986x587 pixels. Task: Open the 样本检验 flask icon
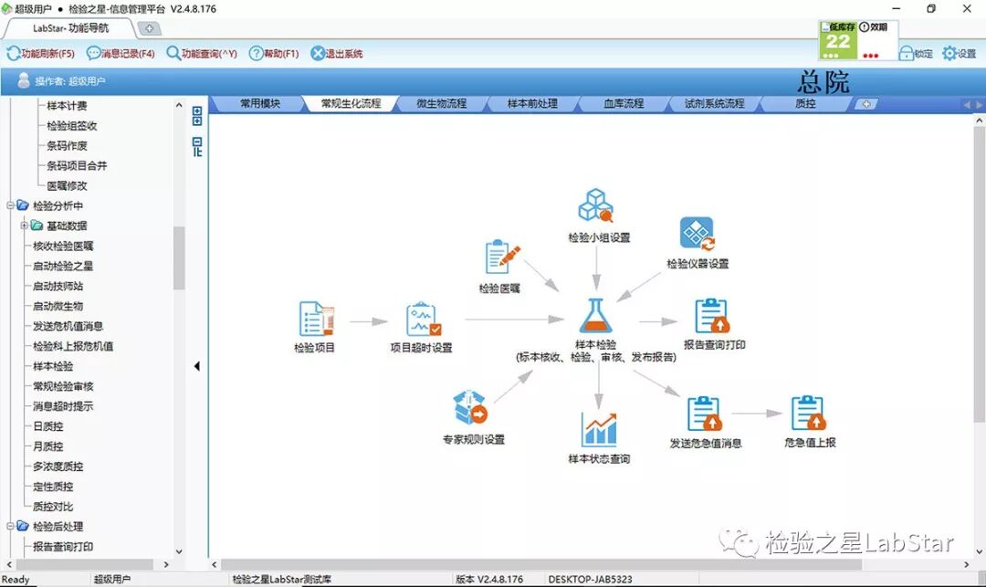[595, 316]
